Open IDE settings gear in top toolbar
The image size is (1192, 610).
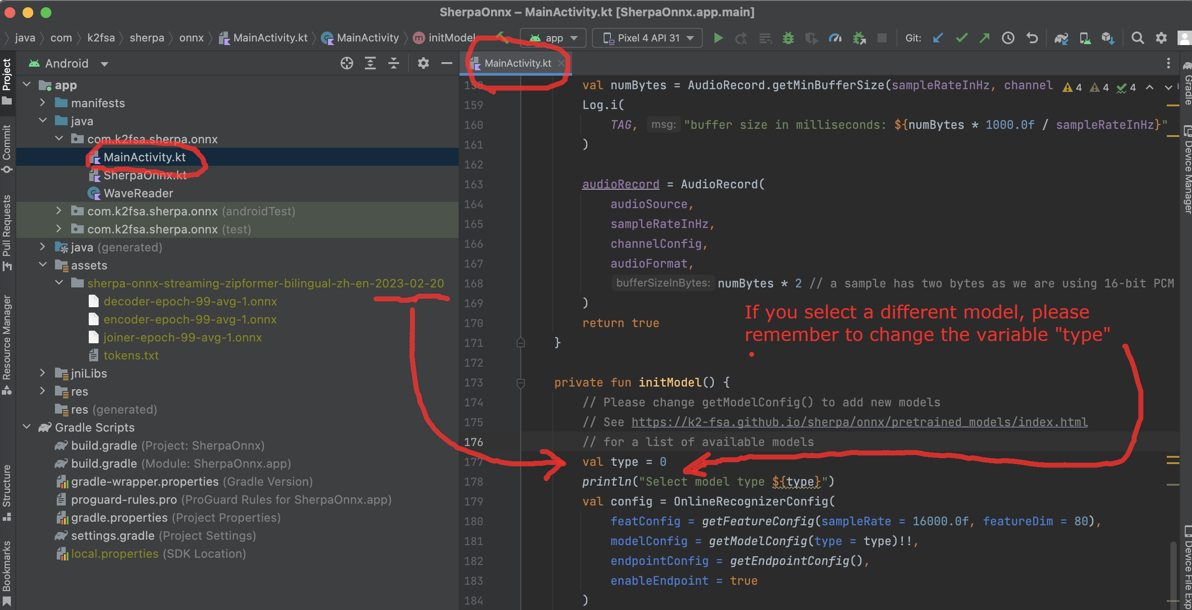(1161, 38)
